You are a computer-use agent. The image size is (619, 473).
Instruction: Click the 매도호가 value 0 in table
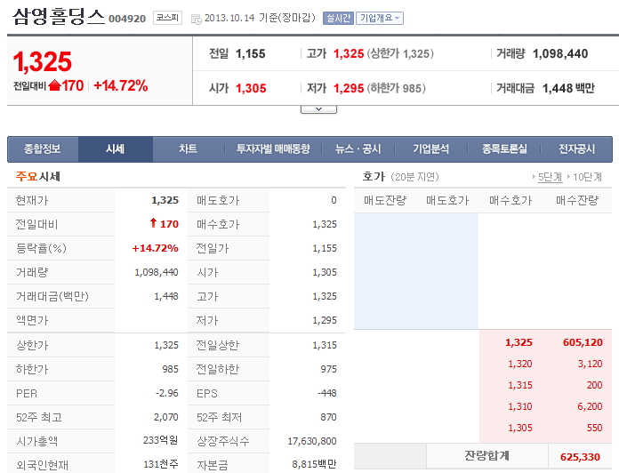334,200
